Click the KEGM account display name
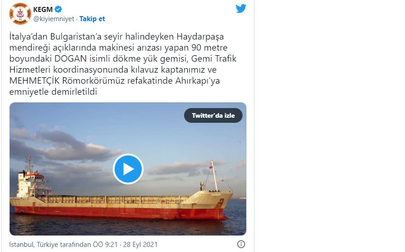The image size is (405, 252). point(43,9)
